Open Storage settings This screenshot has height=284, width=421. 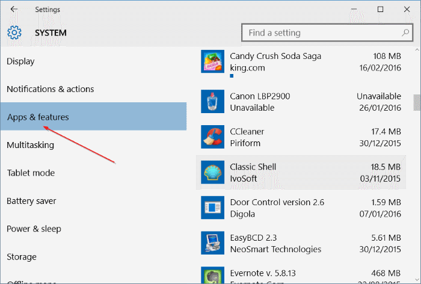click(22, 257)
